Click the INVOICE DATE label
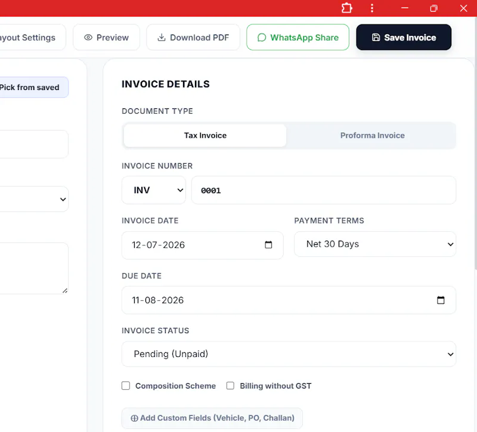The image size is (477, 432). (150, 220)
